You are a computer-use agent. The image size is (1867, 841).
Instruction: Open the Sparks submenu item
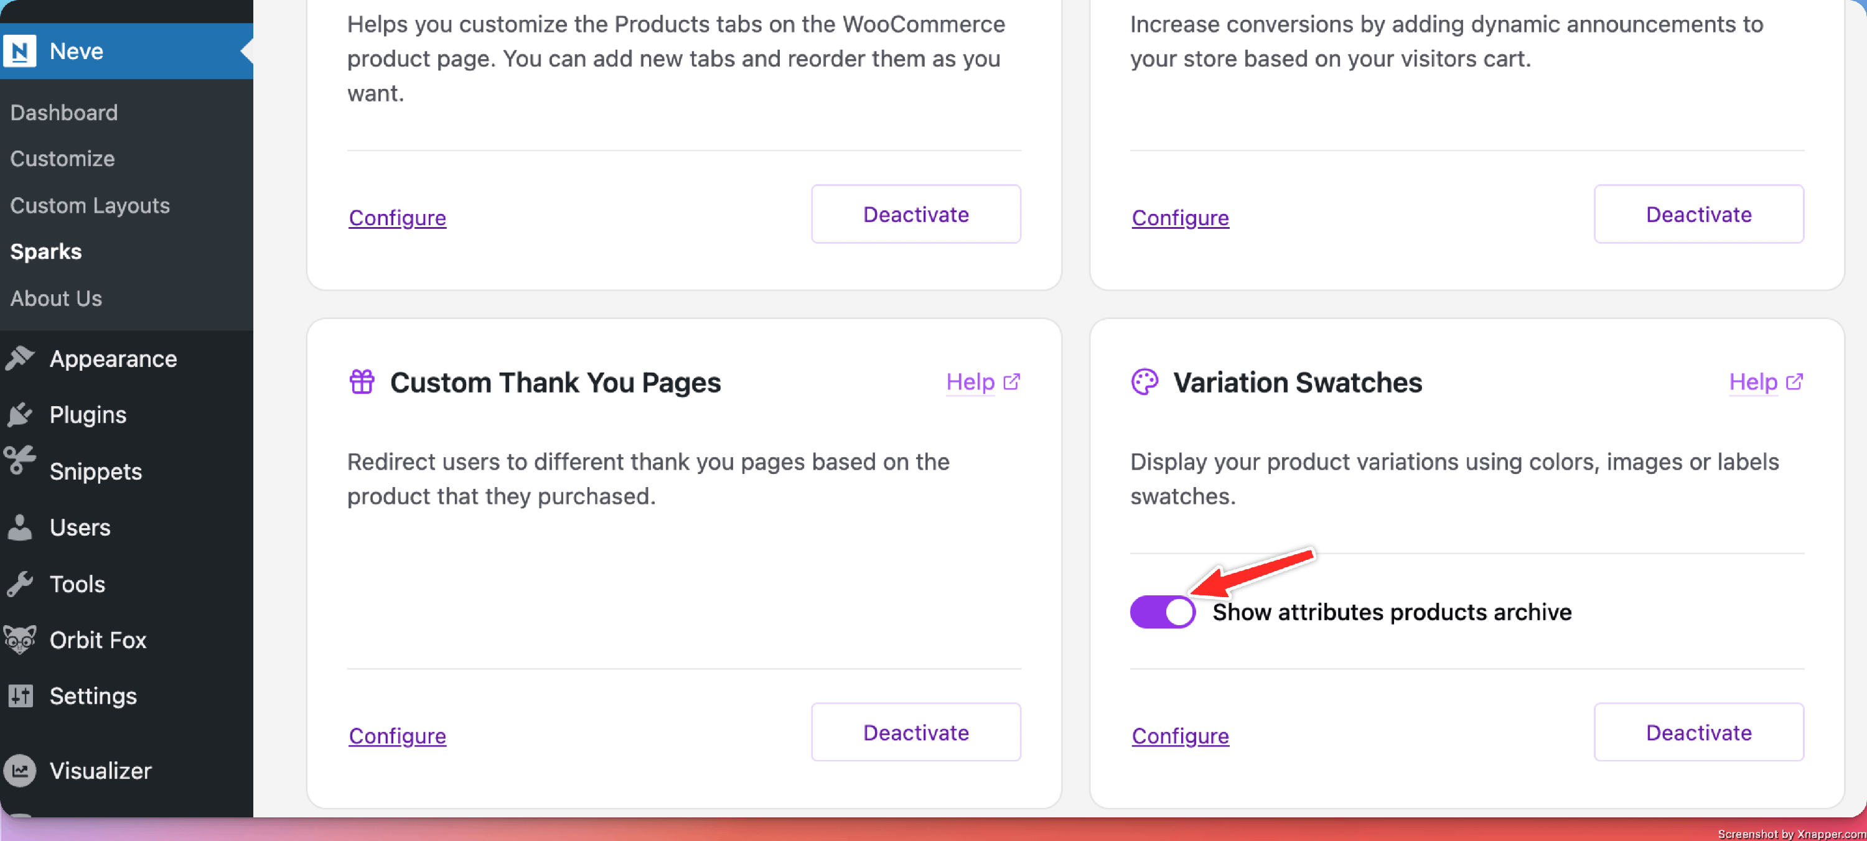pyautogui.click(x=45, y=251)
